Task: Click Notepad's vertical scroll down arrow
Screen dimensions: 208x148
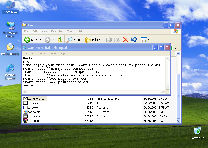Action: tap(168, 87)
